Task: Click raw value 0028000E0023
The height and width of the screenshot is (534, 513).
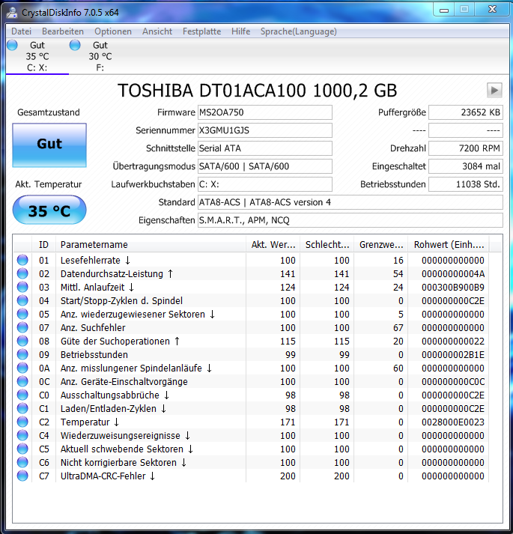Action: tap(452, 422)
